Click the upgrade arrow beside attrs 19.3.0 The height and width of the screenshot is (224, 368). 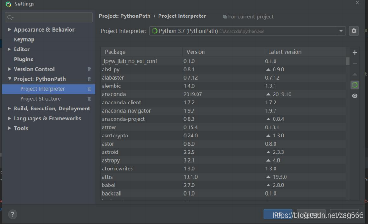coord(268,177)
